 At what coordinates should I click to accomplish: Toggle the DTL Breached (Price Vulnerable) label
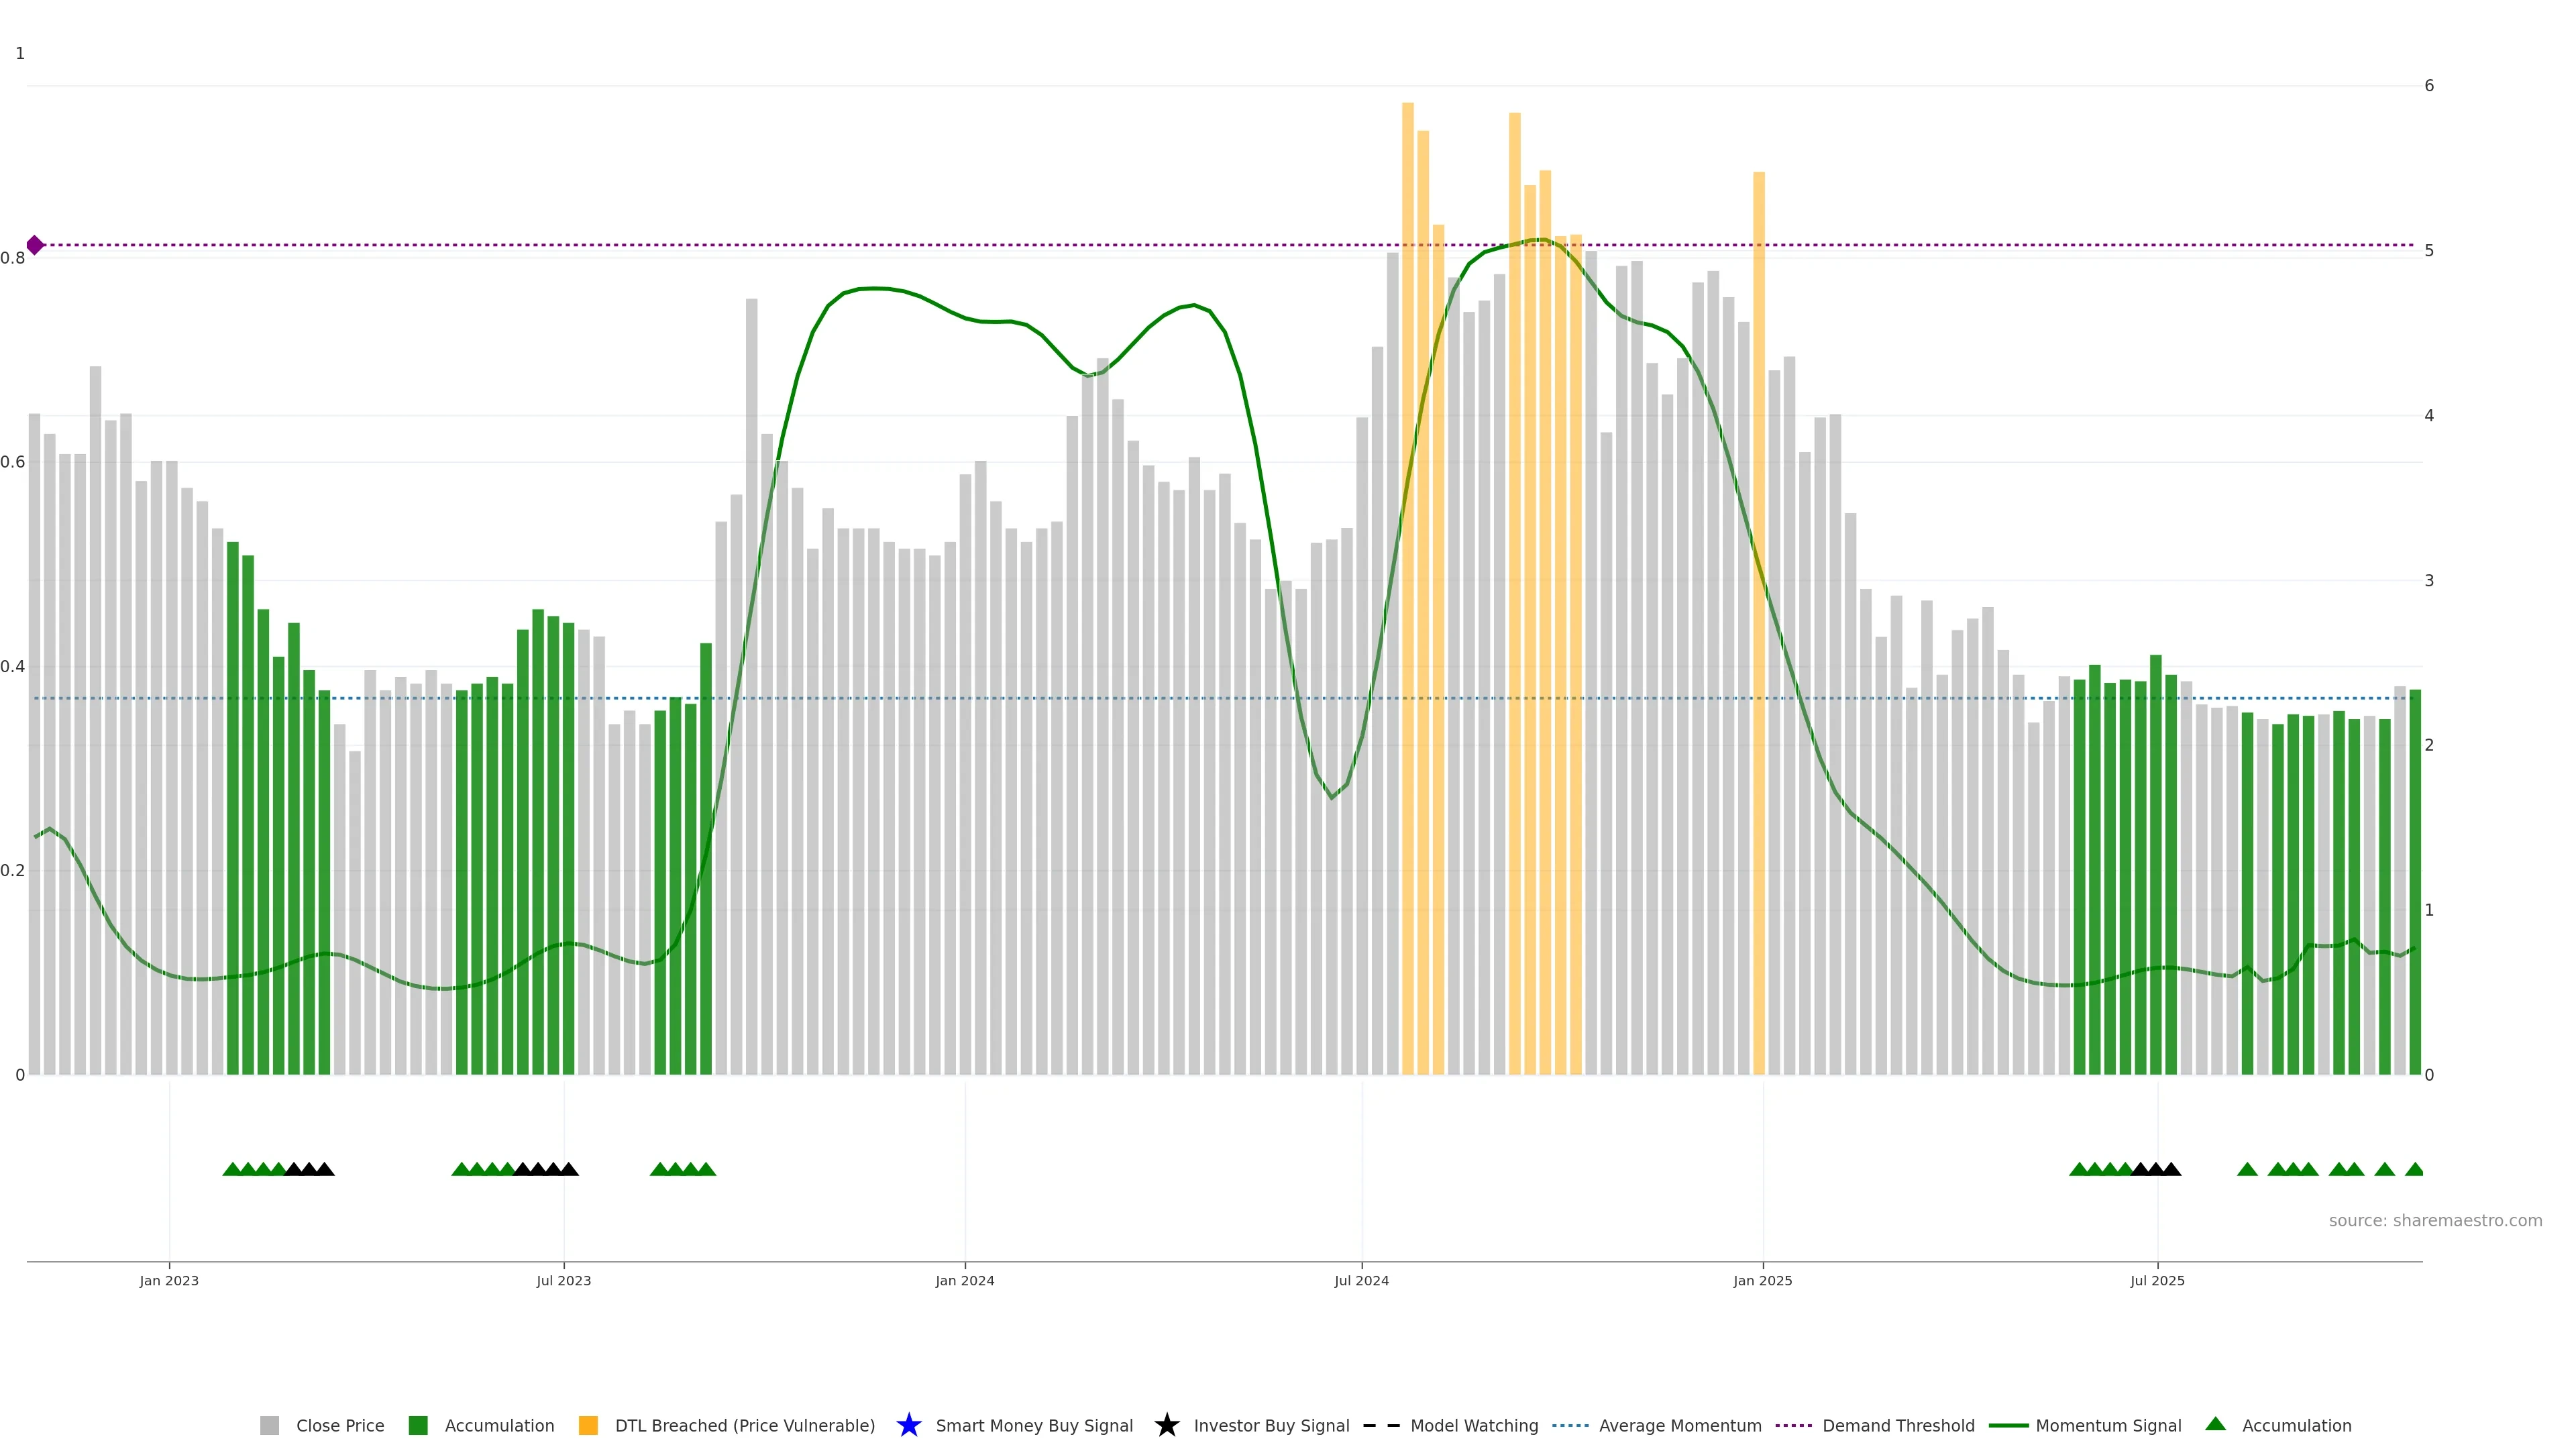click(744, 1425)
